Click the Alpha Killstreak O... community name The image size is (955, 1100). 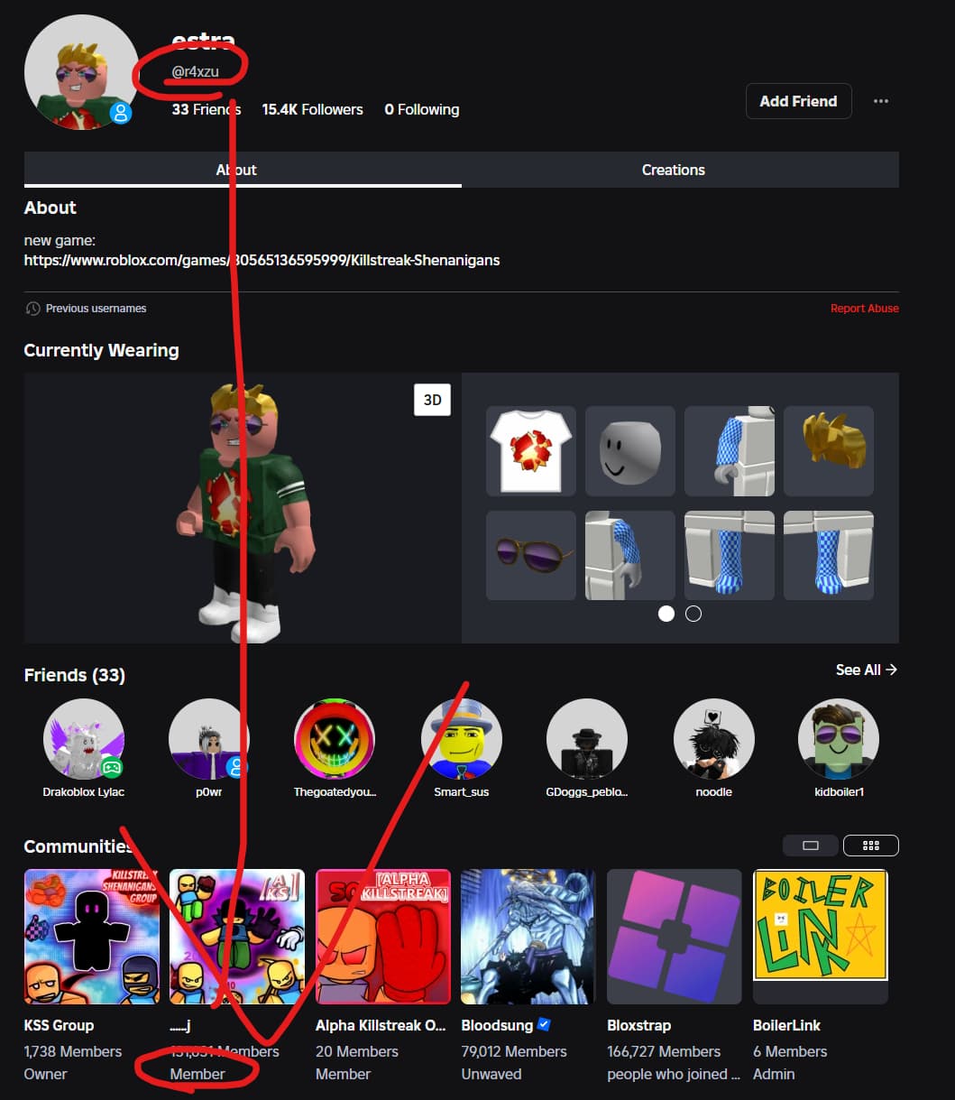click(381, 1025)
